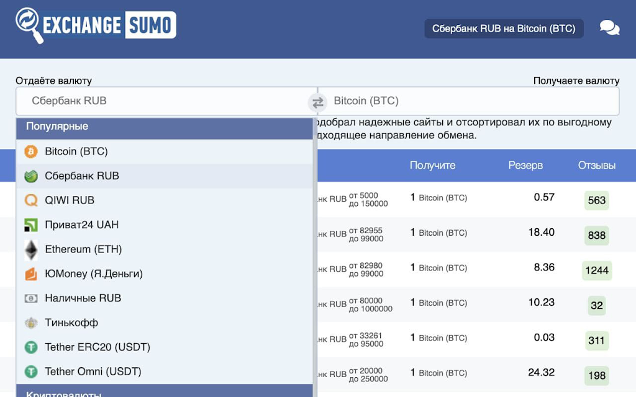This screenshot has width=636, height=397.
Task: Click the Bitcoin coin icon in the list
Action: pyautogui.click(x=31, y=151)
